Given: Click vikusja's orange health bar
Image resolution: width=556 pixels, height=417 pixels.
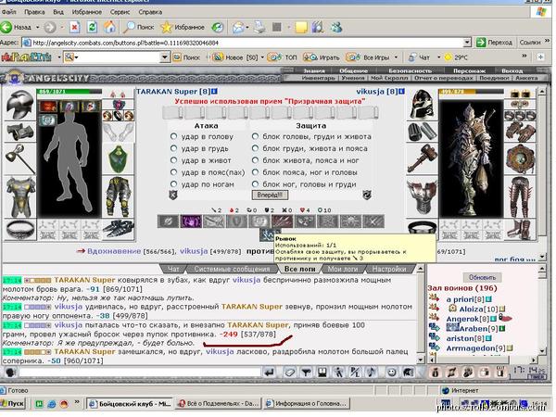Looking at the screenshot, I should pos(472,92).
